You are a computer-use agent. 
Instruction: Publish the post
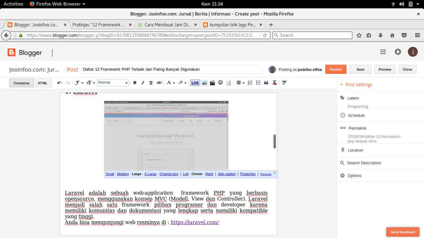[x=336, y=69]
